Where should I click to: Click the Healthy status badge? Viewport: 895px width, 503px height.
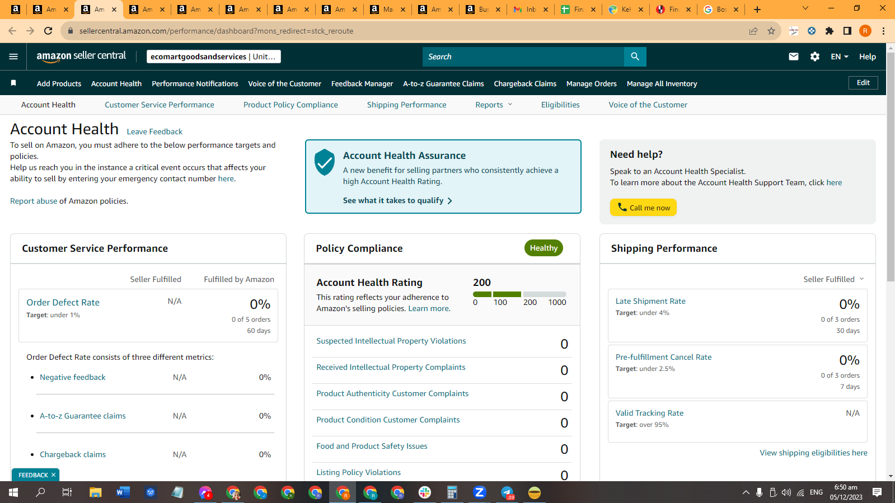(x=543, y=248)
